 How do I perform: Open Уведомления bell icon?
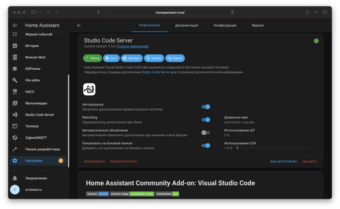pos(15,178)
